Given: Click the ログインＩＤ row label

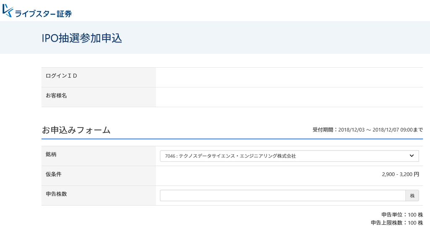Looking at the screenshot, I should pos(61,76).
